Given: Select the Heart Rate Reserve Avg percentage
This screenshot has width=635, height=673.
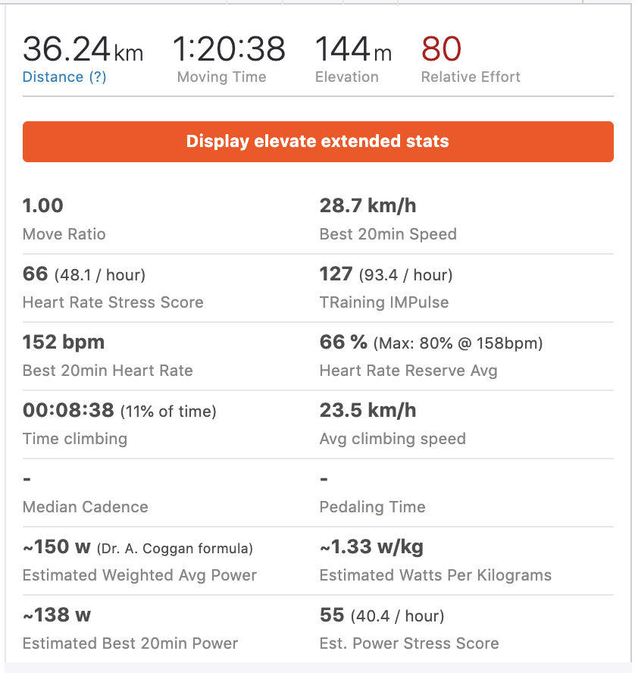Looking at the screenshot, I should pyautogui.click(x=343, y=342).
